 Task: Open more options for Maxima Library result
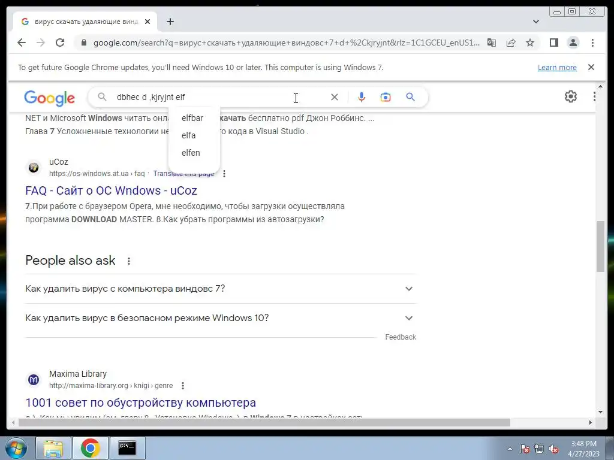[183, 386]
